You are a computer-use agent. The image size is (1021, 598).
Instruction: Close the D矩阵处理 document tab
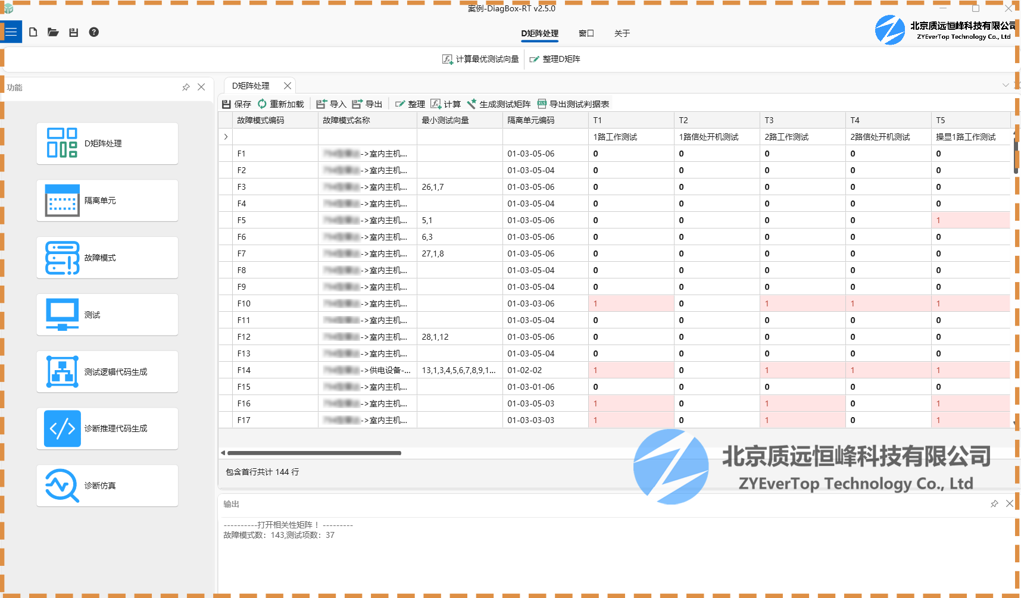point(288,86)
